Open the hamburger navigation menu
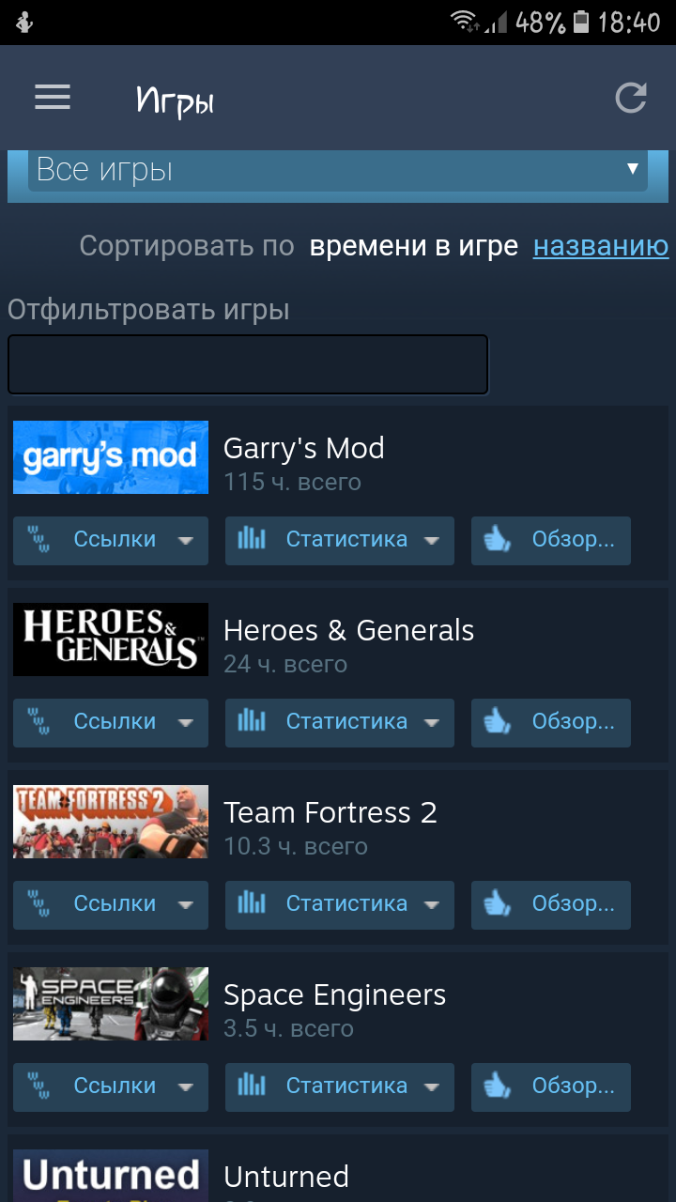The width and height of the screenshot is (676, 1202). tap(53, 97)
